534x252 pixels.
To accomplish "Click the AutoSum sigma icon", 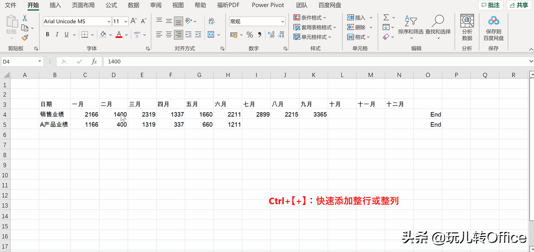I will (x=386, y=17).
